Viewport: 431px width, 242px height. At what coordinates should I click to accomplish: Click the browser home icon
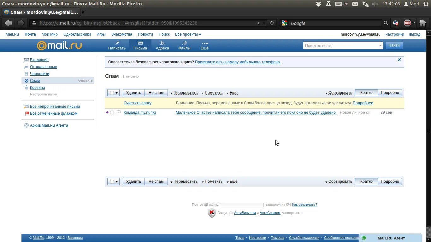point(422,23)
